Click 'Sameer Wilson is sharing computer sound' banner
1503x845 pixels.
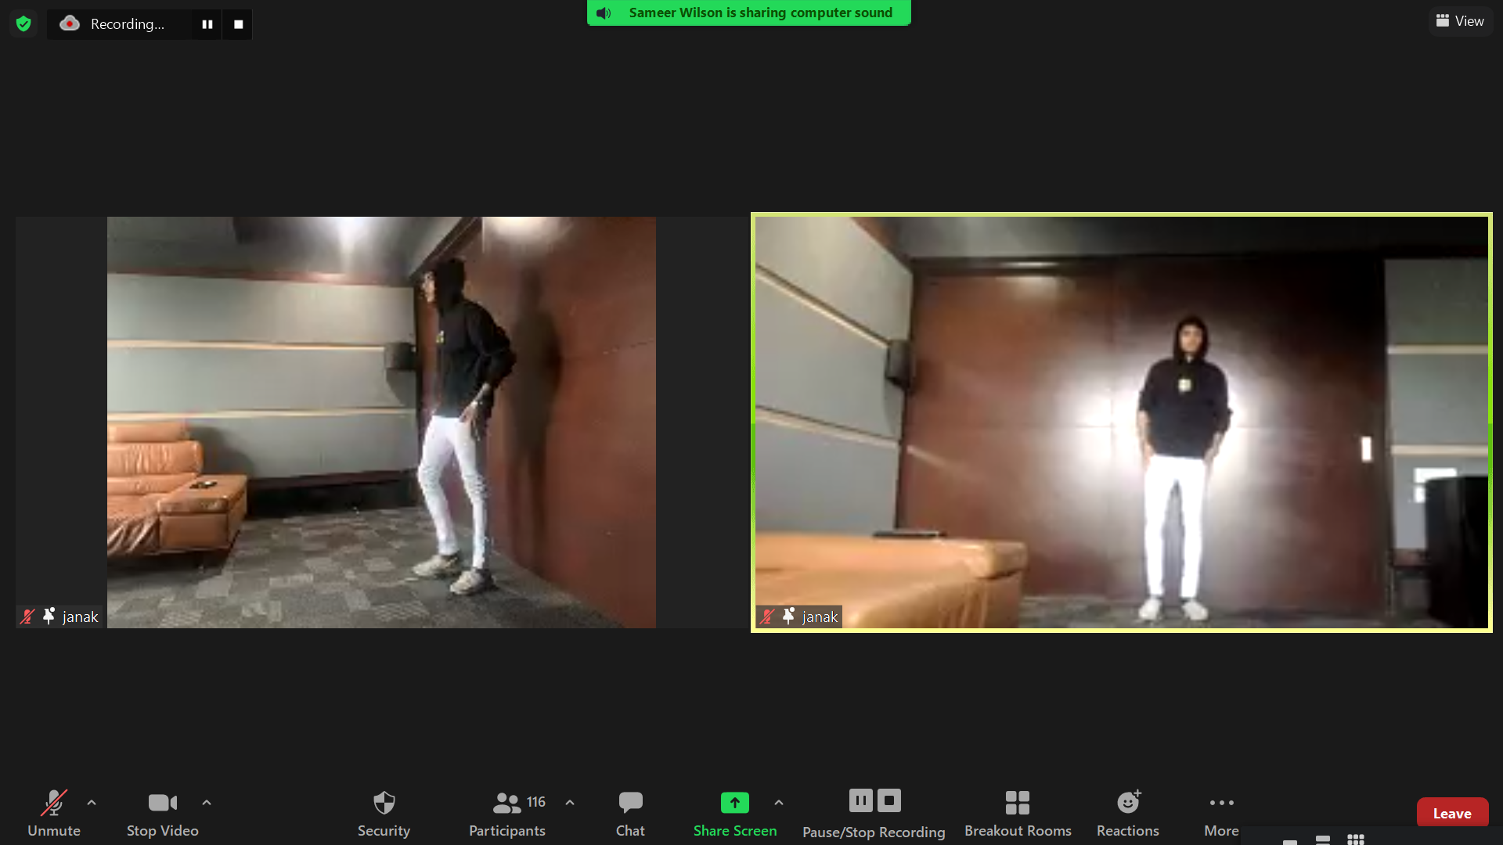pos(749,13)
